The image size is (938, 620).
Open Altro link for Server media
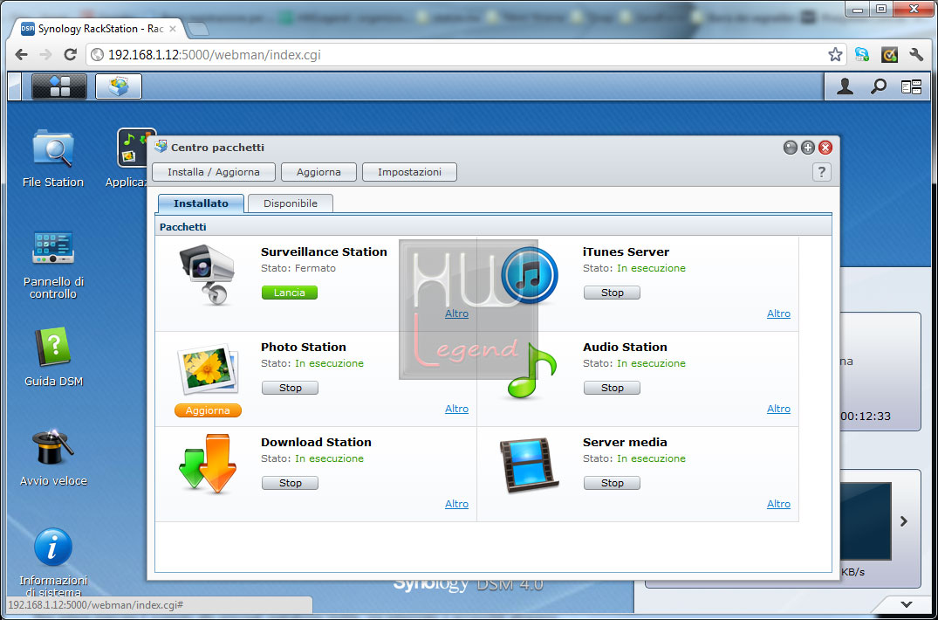778,504
